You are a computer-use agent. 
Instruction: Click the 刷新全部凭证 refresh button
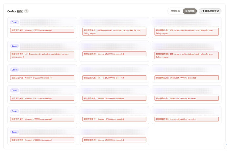(x=210, y=11)
